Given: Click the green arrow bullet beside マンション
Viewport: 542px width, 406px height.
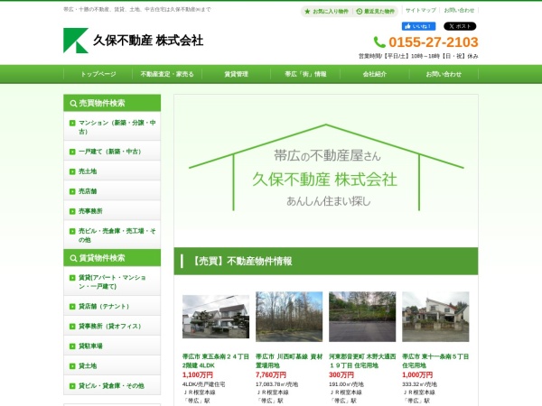Looking at the screenshot, I should click(72, 123).
